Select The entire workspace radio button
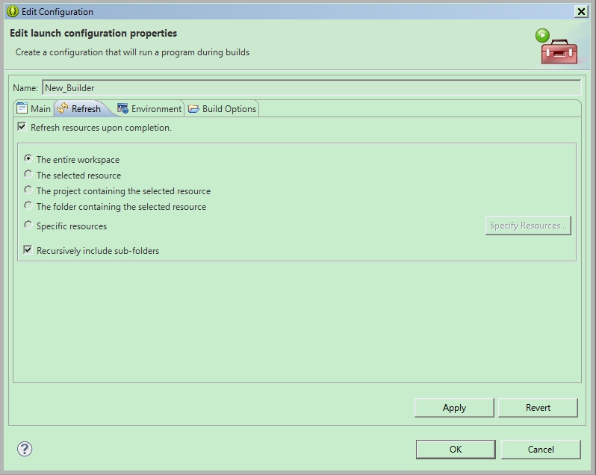Viewport: 596px width, 475px height. [28, 158]
